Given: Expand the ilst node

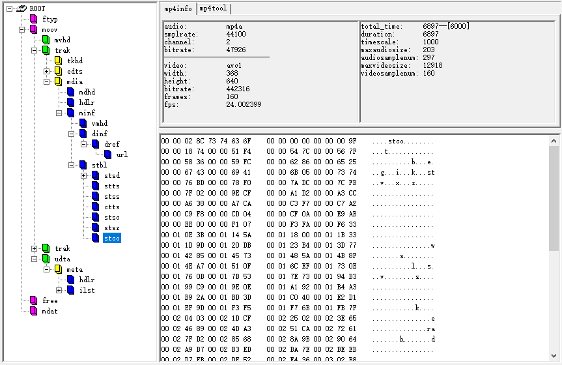Looking at the screenshot, I should (x=59, y=290).
